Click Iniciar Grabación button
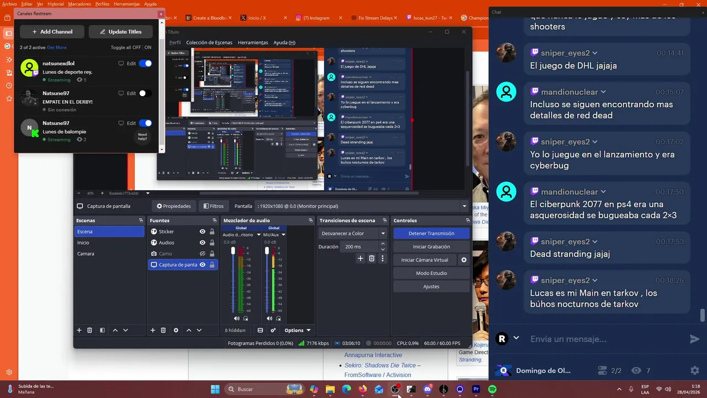Screen dimensions: 707x398 click(431, 247)
